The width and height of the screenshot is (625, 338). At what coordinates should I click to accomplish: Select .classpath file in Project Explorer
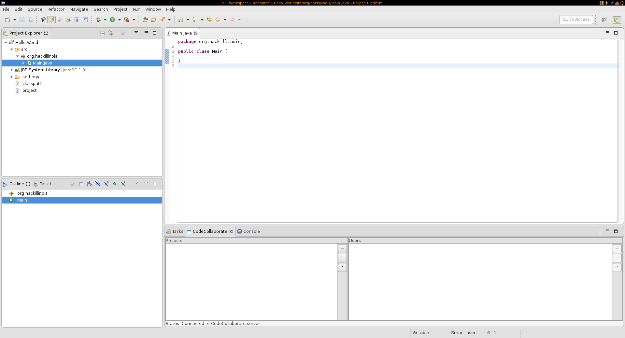[32, 84]
